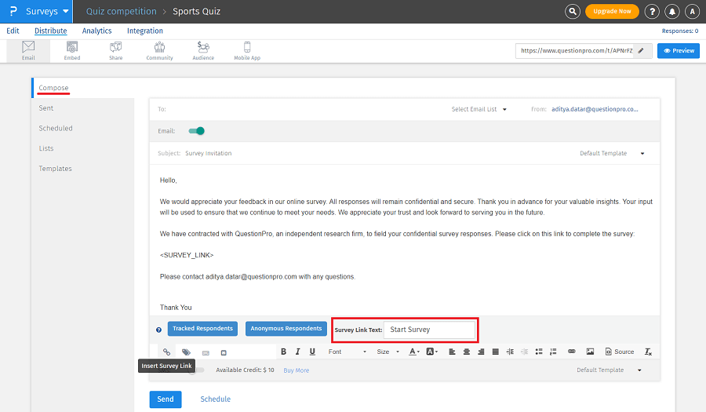Image resolution: width=706 pixels, height=412 pixels.
Task: Align text left
Action: [452, 352]
